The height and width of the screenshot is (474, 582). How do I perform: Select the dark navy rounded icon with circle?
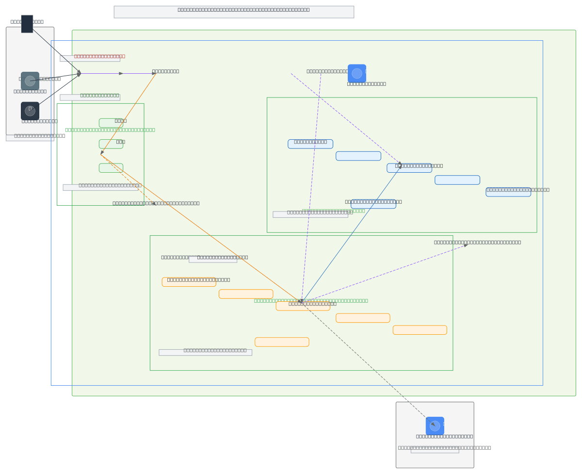[x=30, y=111]
